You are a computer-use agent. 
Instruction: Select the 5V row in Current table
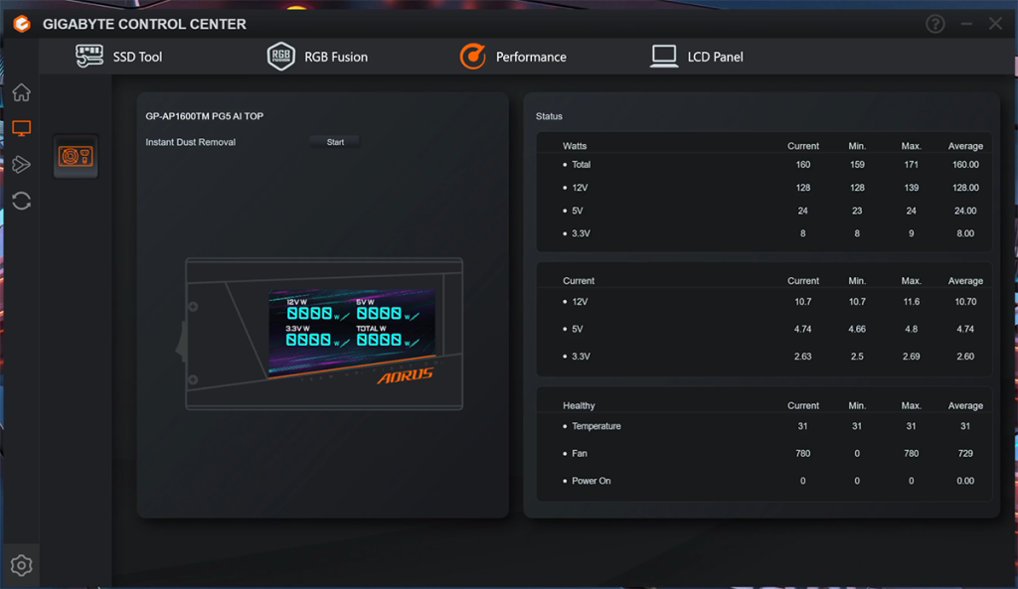tap(764, 329)
